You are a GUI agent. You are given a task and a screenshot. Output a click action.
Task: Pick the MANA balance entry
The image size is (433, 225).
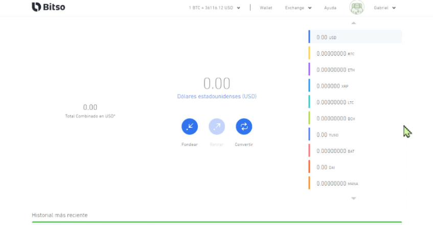point(355,183)
